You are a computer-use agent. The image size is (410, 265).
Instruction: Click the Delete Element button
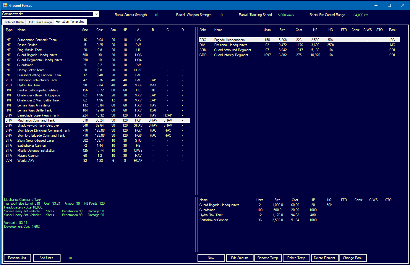point(325,258)
